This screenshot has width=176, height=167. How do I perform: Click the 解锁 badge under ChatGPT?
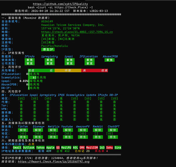pos(113,130)
